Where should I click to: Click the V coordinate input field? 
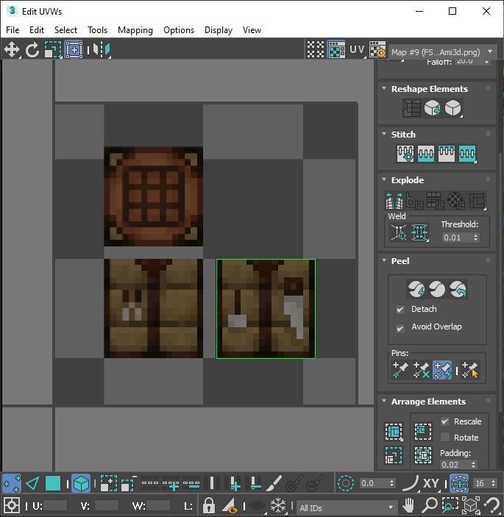point(107,505)
